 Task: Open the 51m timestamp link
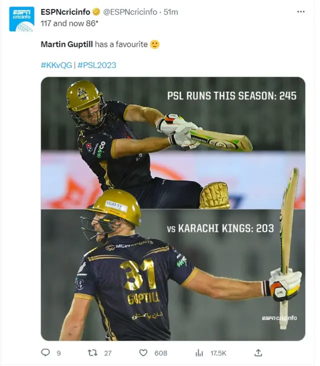coord(171,11)
